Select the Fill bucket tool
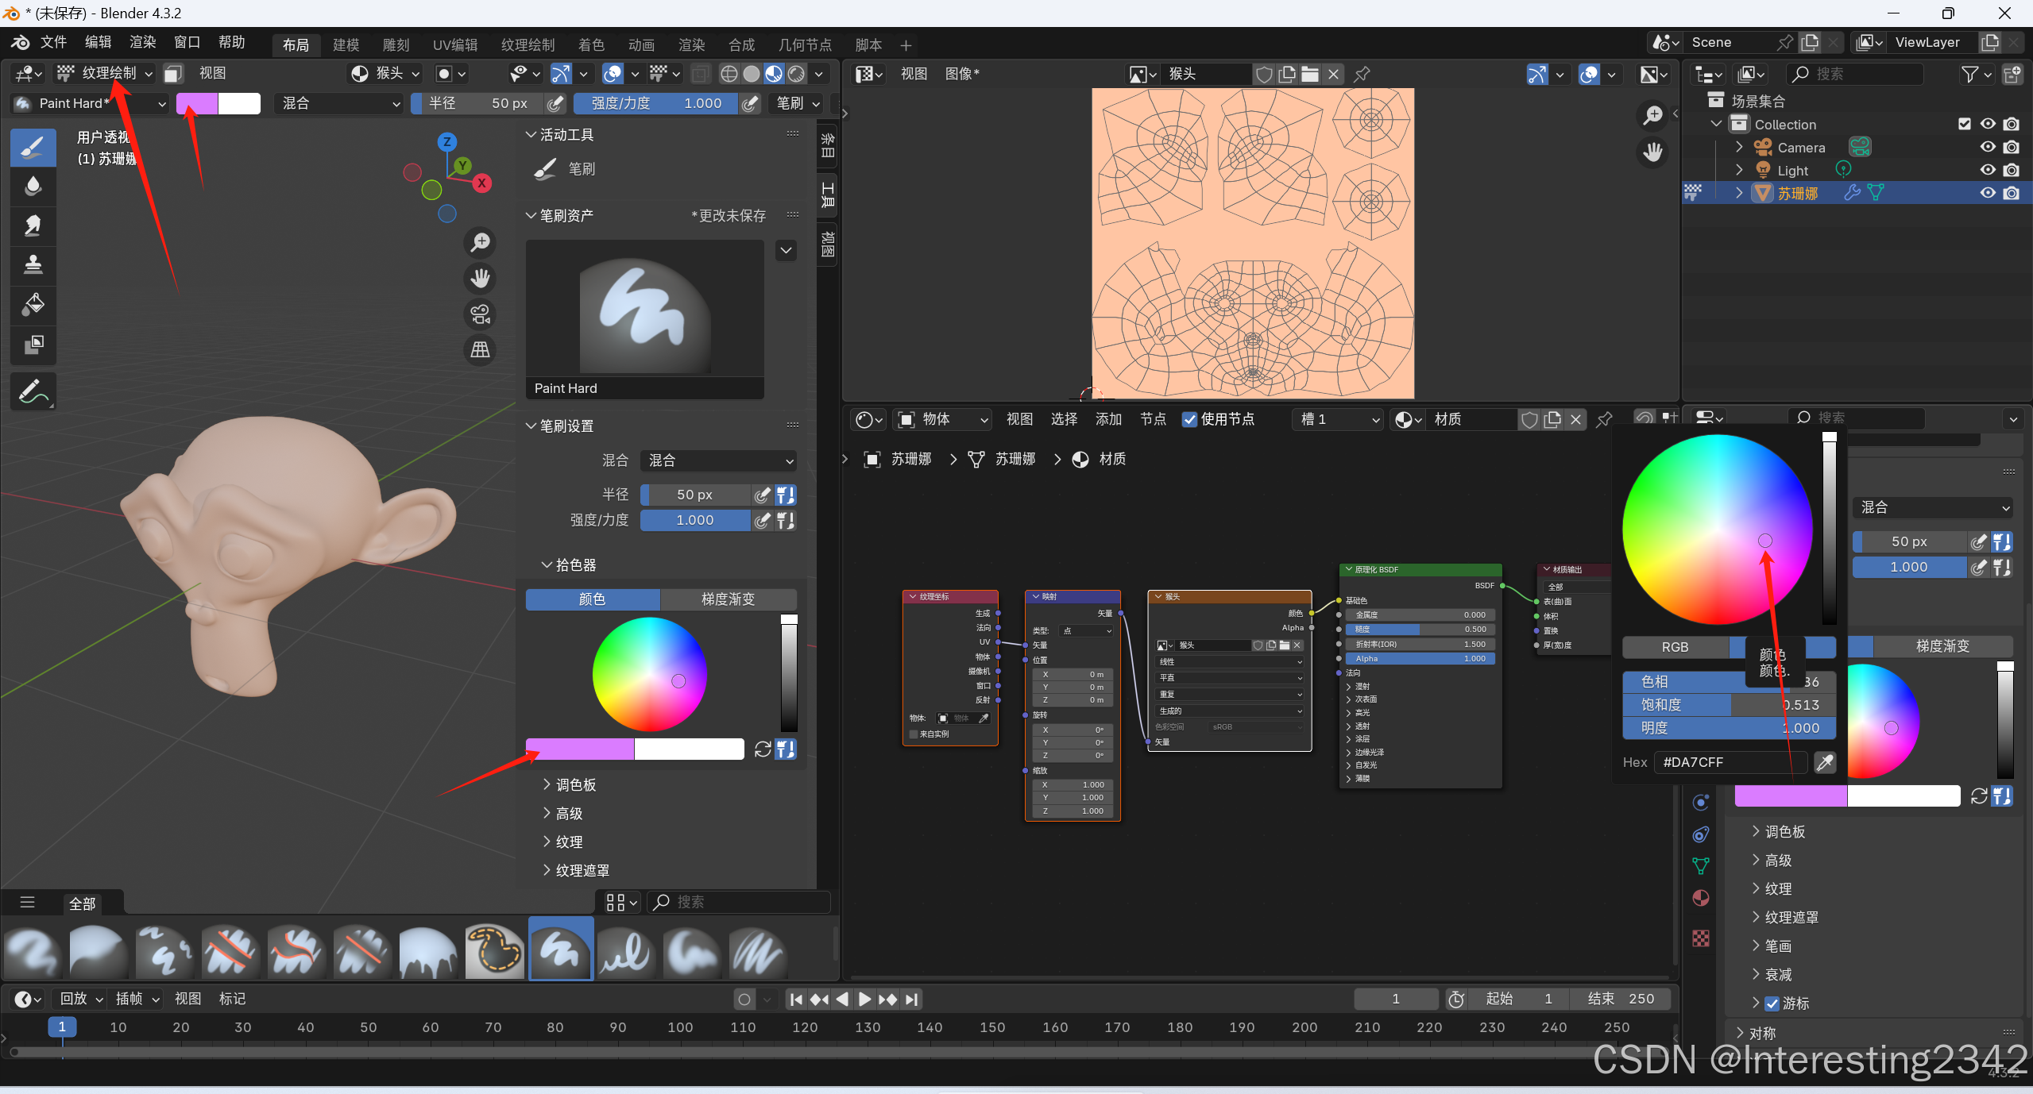2033x1094 pixels. pyautogui.click(x=33, y=305)
